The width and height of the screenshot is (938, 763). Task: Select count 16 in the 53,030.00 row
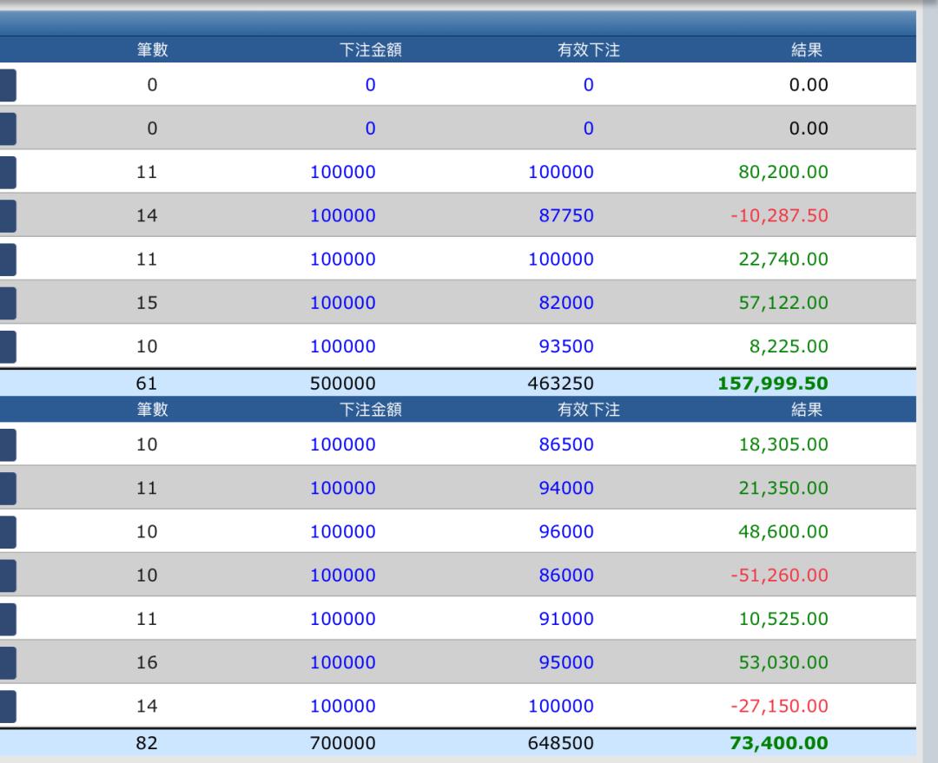pos(147,662)
